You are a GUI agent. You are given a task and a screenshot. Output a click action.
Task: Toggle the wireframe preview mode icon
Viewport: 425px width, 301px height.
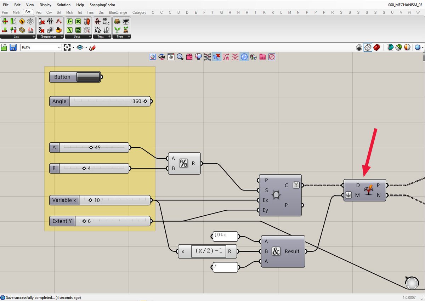368,47
